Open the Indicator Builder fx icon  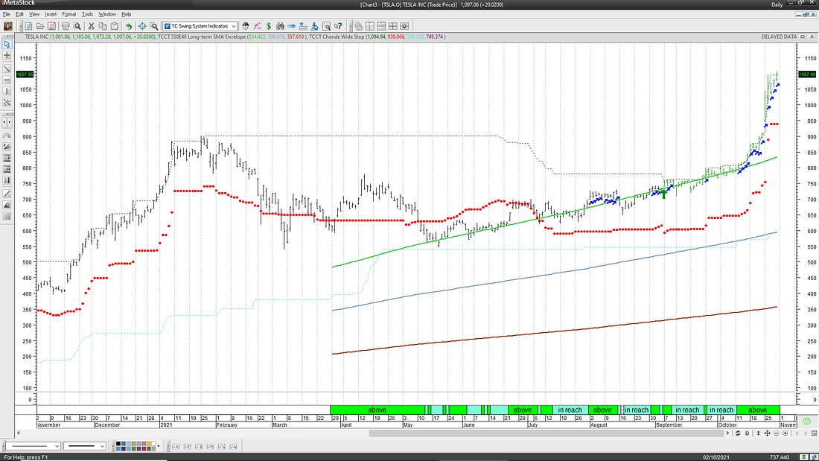(x=257, y=26)
